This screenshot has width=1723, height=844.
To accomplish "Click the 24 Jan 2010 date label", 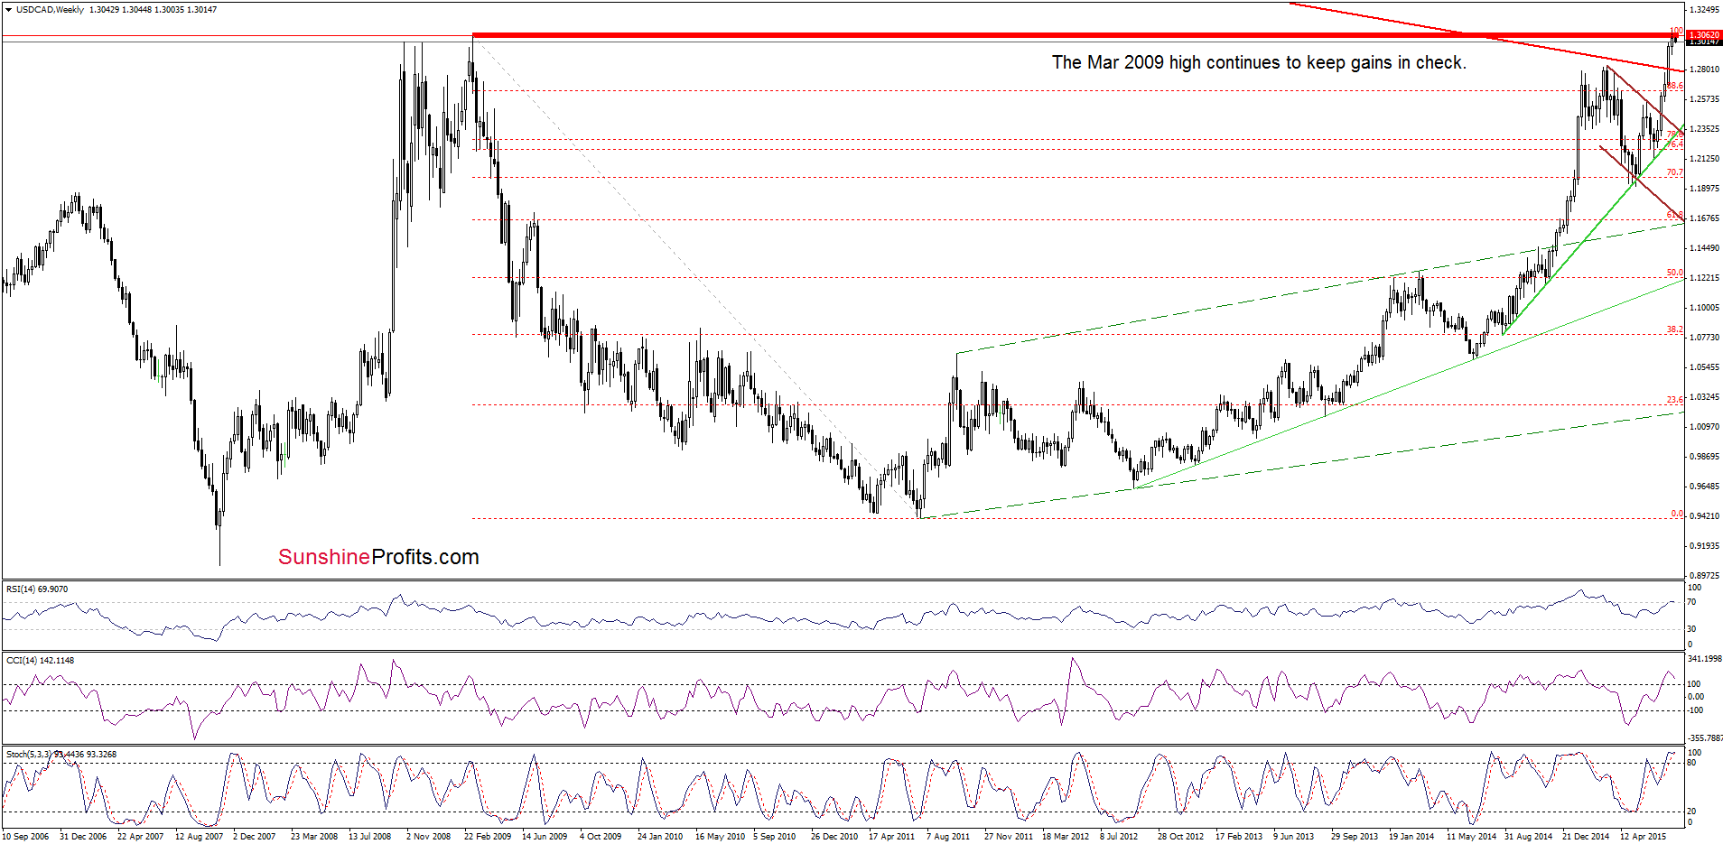I will pos(660,837).
